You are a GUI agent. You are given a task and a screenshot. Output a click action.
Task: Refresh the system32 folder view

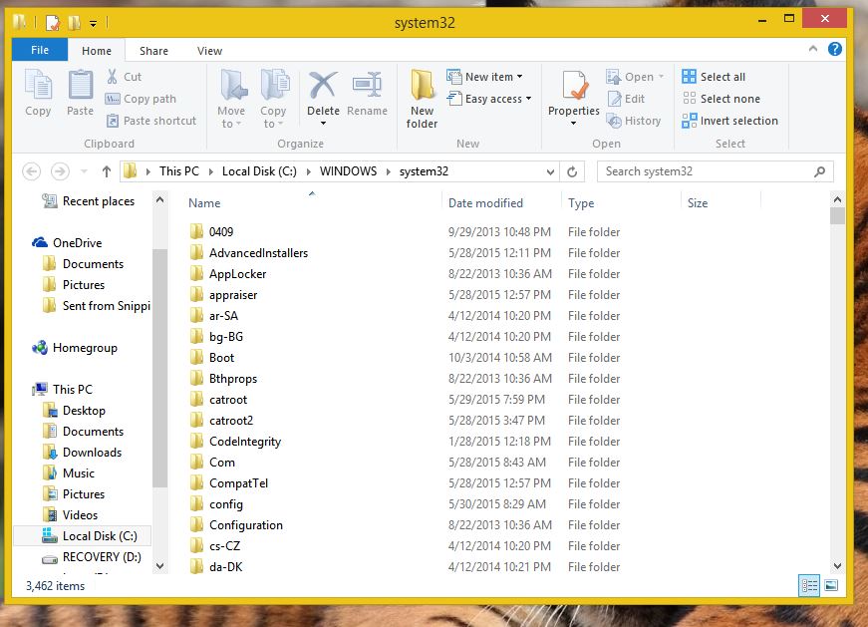pyautogui.click(x=572, y=171)
